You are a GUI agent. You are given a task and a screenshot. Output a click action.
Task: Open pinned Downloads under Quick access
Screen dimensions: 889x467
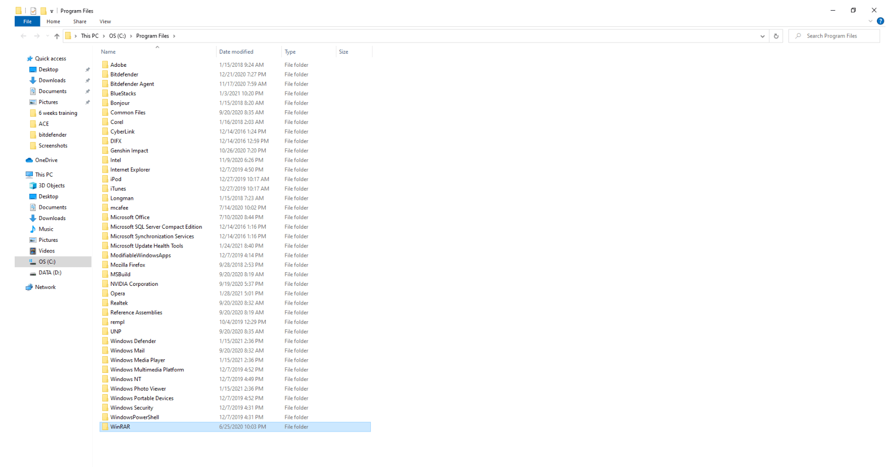tap(52, 80)
